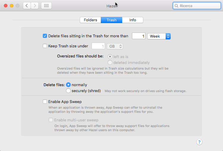Image resolution: width=223 pixels, height=151 pixels.
Task: Open the Week time unit dropdown
Action: coord(159,36)
